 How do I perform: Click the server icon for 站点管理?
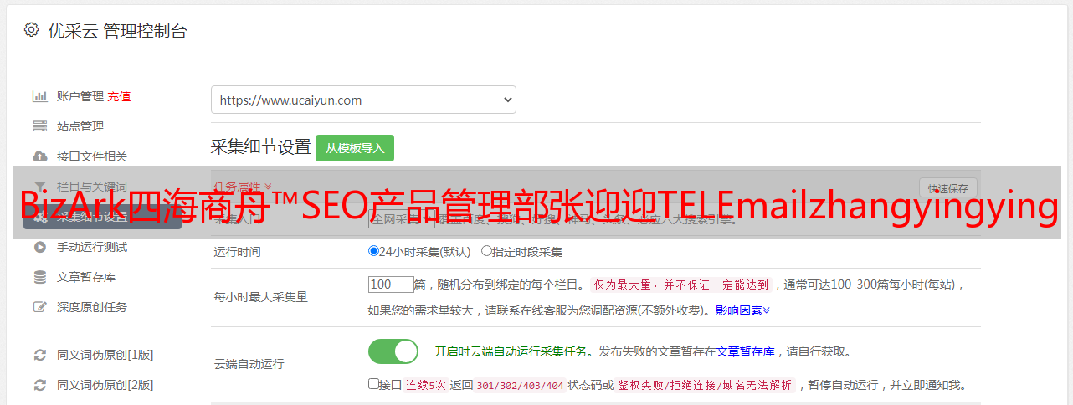(39, 126)
